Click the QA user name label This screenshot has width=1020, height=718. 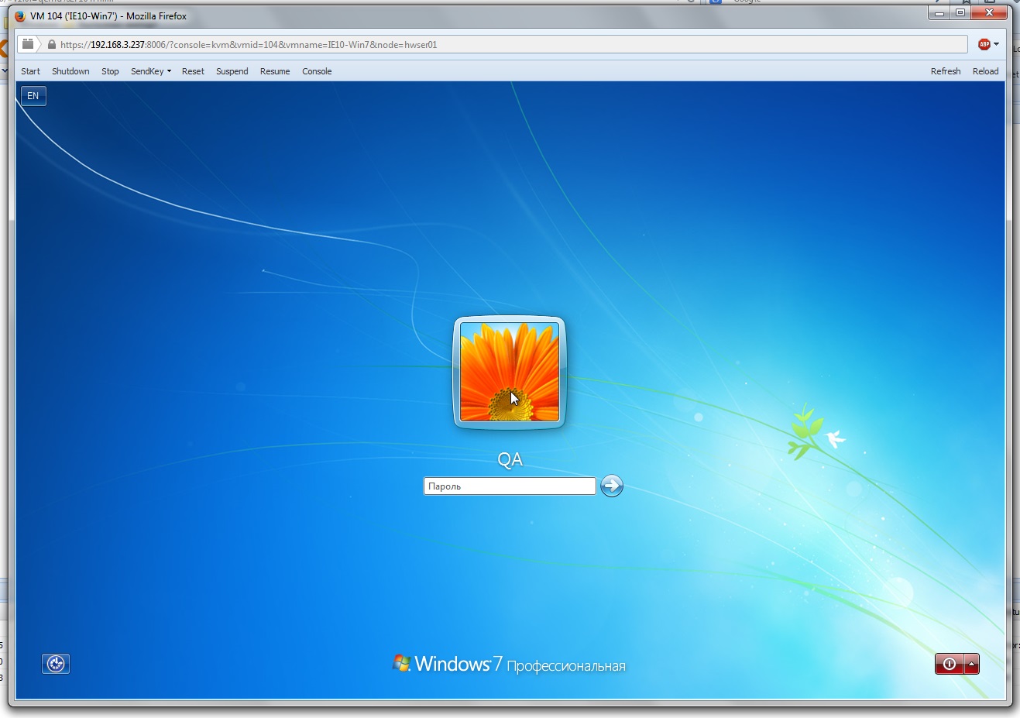(510, 460)
